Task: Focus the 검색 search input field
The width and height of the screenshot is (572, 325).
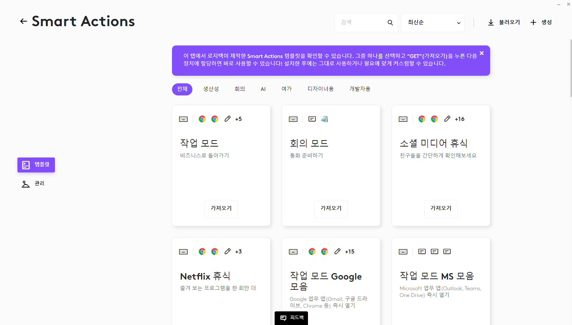Action: tap(362, 23)
